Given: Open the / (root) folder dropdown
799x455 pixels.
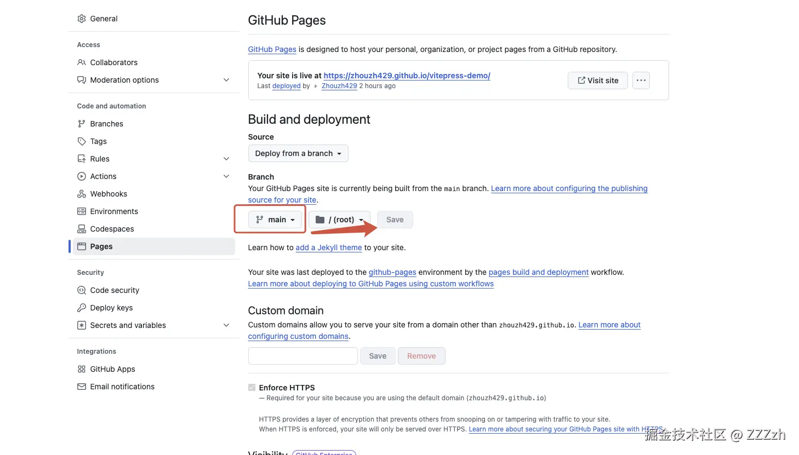Looking at the screenshot, I should (339, 220).
